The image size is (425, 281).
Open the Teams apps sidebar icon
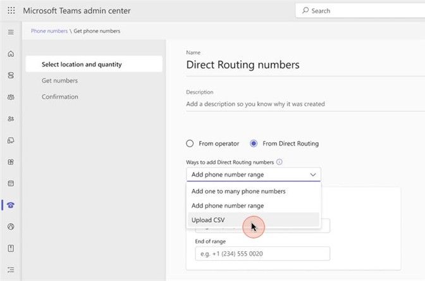click(x=11, y=161)
